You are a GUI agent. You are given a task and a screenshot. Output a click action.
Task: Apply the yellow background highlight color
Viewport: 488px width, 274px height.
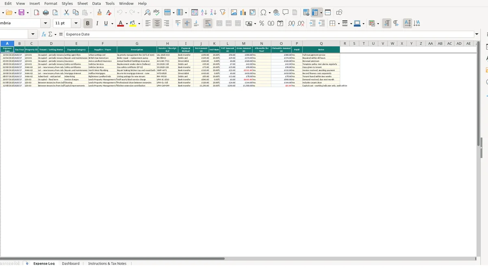(132, 24)
